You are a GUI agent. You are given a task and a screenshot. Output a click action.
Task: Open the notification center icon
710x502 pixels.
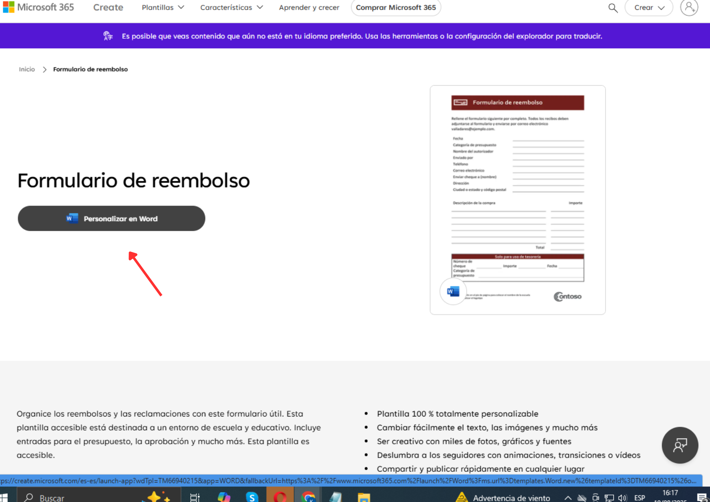tap(702, 497)
